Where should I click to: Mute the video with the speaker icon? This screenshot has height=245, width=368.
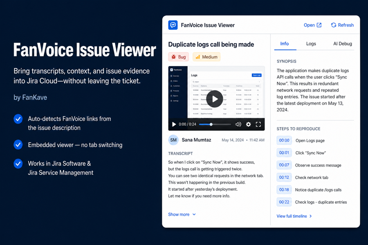(x=238, y=124)
